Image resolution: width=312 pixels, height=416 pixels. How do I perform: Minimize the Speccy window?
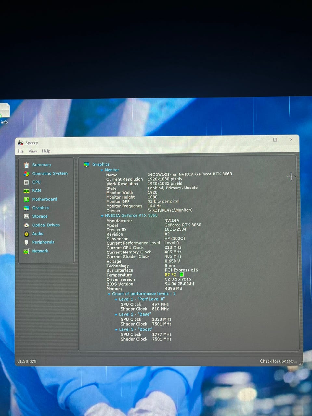[259, 140]
